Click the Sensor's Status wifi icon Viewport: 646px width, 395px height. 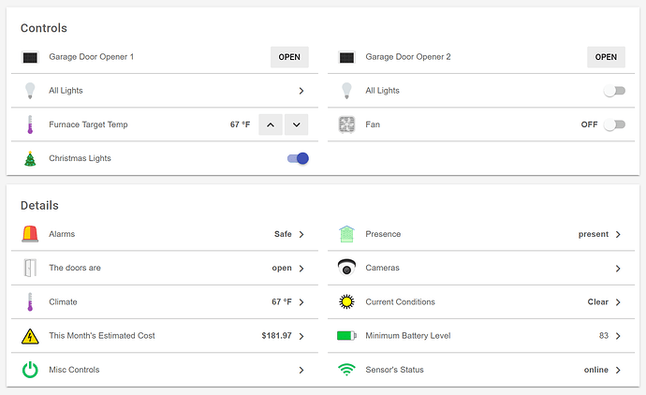coord(347,370)
